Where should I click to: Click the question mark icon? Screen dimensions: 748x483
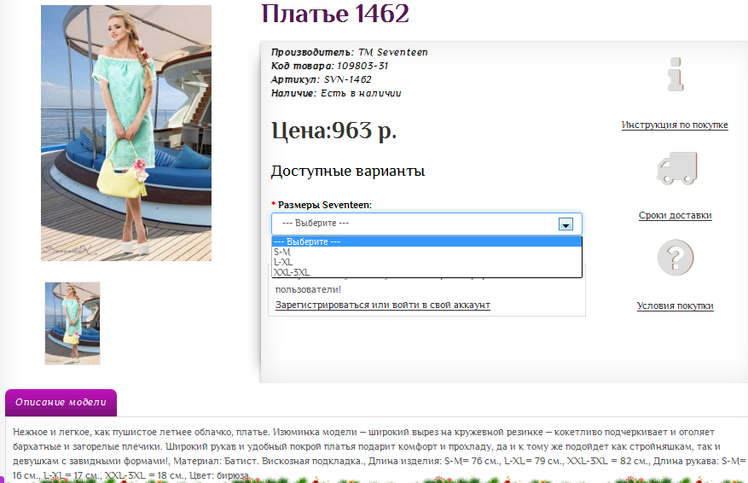[676, 257]
